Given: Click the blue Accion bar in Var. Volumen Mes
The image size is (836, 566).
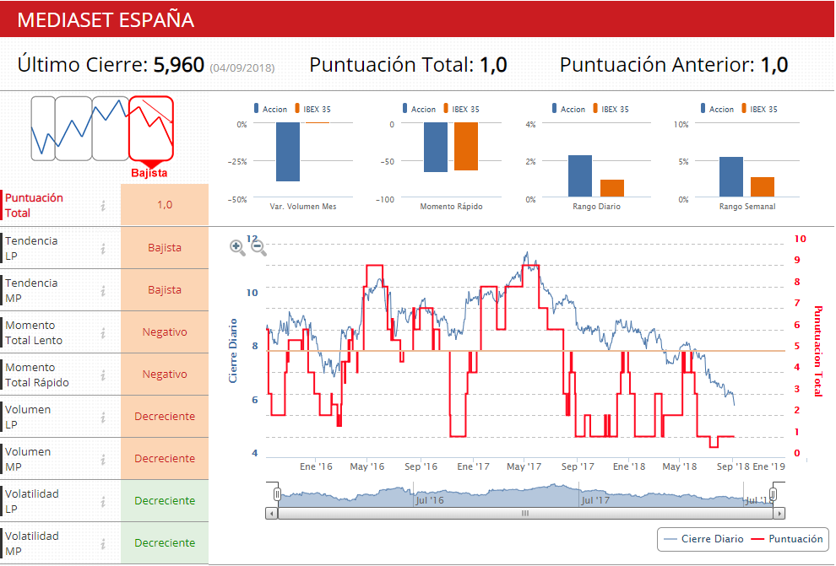Looking at the screenshot, I should tap(288, 152).
